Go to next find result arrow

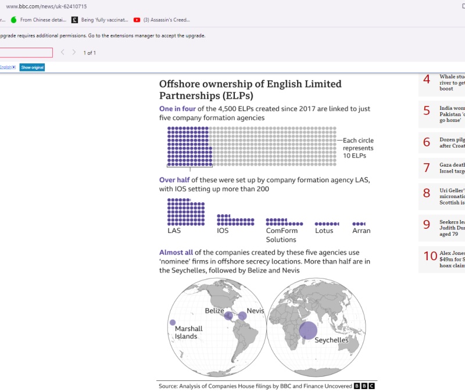(74, 52)
